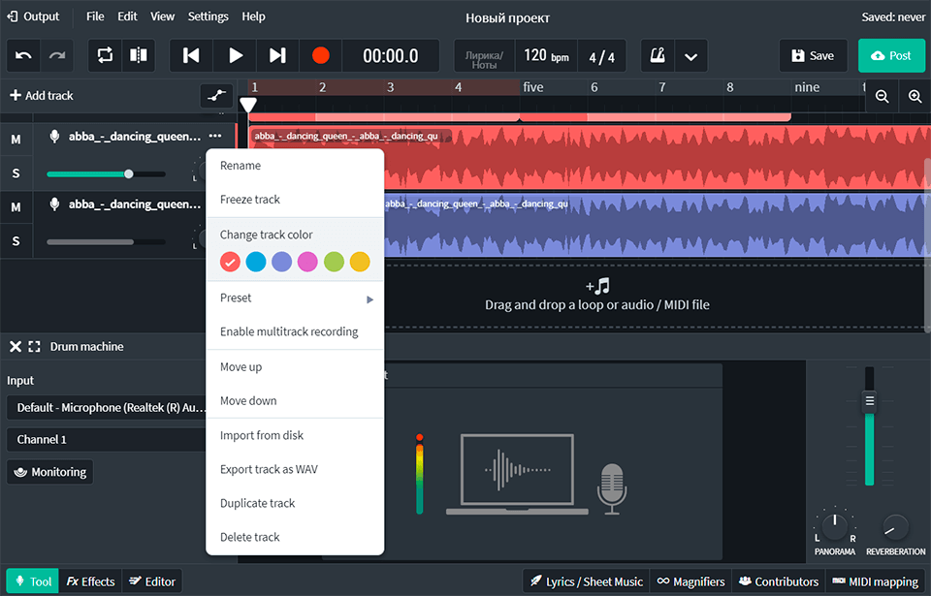Pick the teal track color swatch
This screenshot has width=931, height=596.
pyautogui.click(x=255, y=262)
